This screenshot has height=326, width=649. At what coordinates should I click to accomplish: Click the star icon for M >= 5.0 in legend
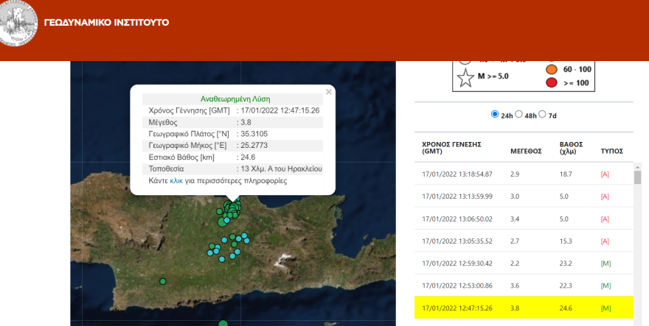pyautogui.click(x=466, y=77)
